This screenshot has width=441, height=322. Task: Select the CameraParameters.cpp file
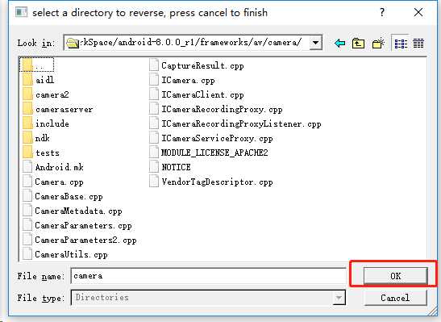point(77,225)
